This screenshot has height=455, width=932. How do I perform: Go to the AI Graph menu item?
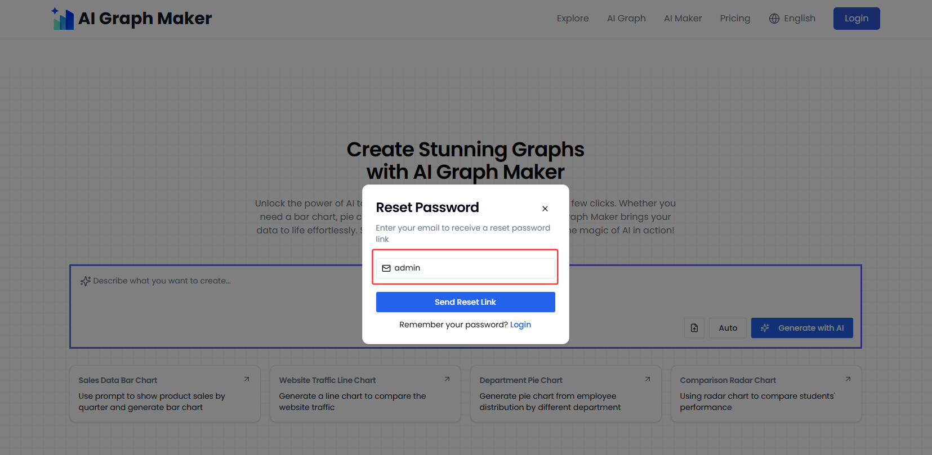(626, 19)
